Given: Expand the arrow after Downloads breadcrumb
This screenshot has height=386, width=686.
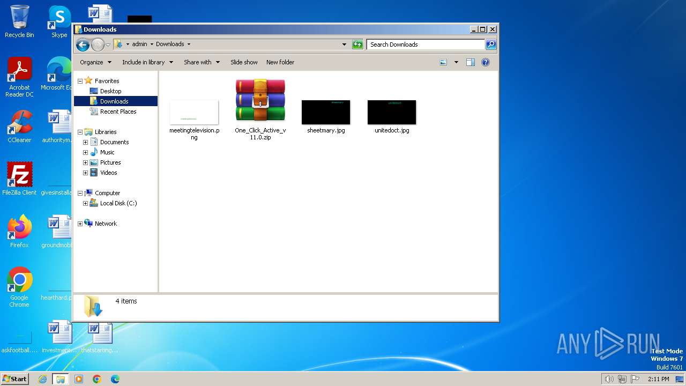Looking at the screenshot, I should tap(189, 44).
